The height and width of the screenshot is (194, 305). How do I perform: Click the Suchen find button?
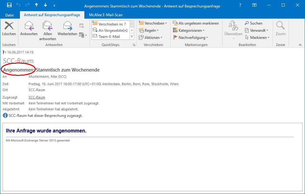click(253, 23)
